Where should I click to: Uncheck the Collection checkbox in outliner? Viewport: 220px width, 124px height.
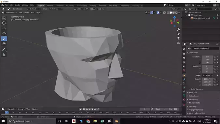(x=189, y=15)
